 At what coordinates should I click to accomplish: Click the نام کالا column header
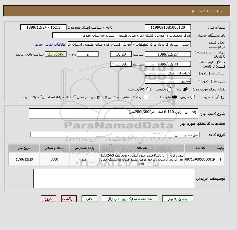click(142, 148)
